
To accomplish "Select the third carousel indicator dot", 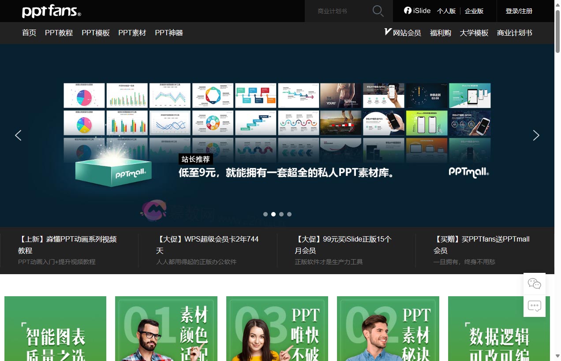I will point(281,214).
